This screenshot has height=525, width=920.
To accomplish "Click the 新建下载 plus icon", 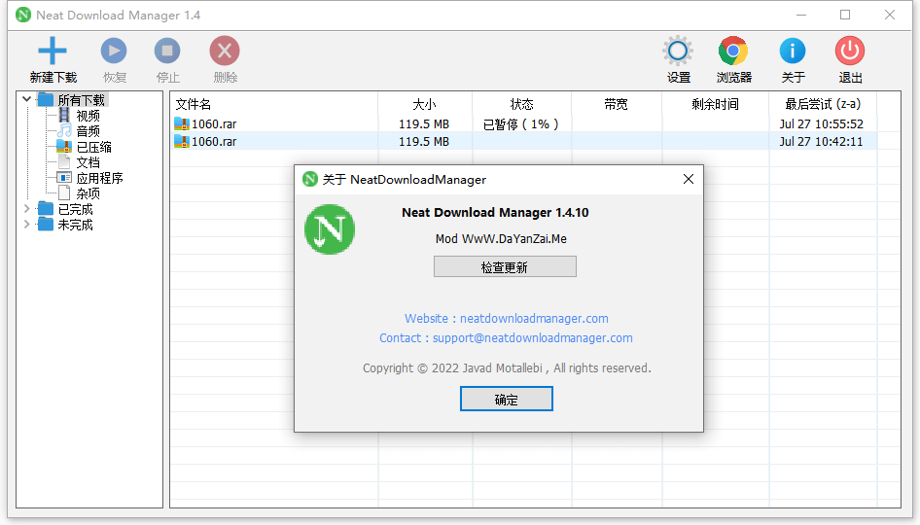I will pyautogui.click(x=53, y=51).
